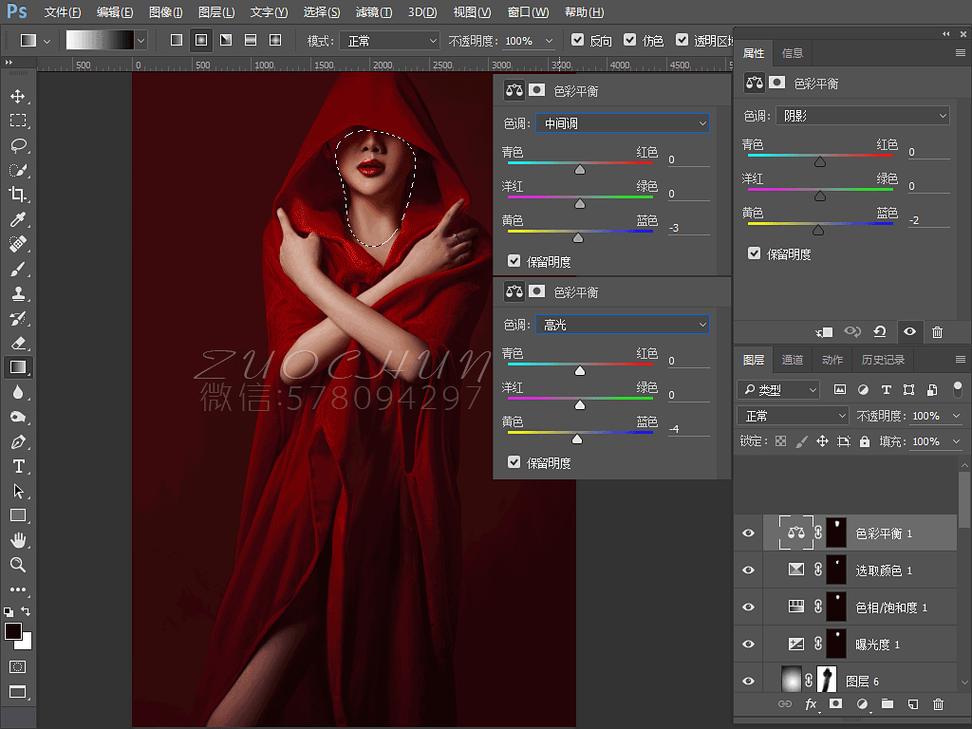972x729 pixels.
Task: Uncheck the 反向 checkbox in options bar
Action: point(577,40)
